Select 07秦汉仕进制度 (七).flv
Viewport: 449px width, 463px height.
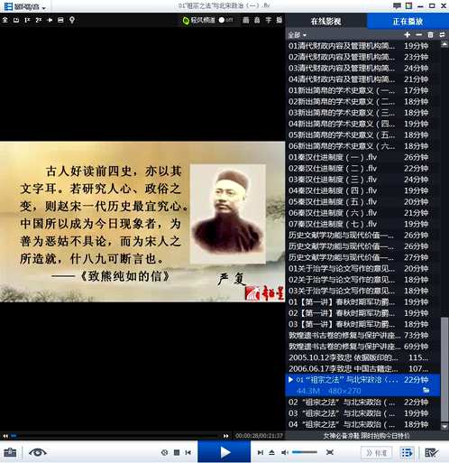click(362, 224)
